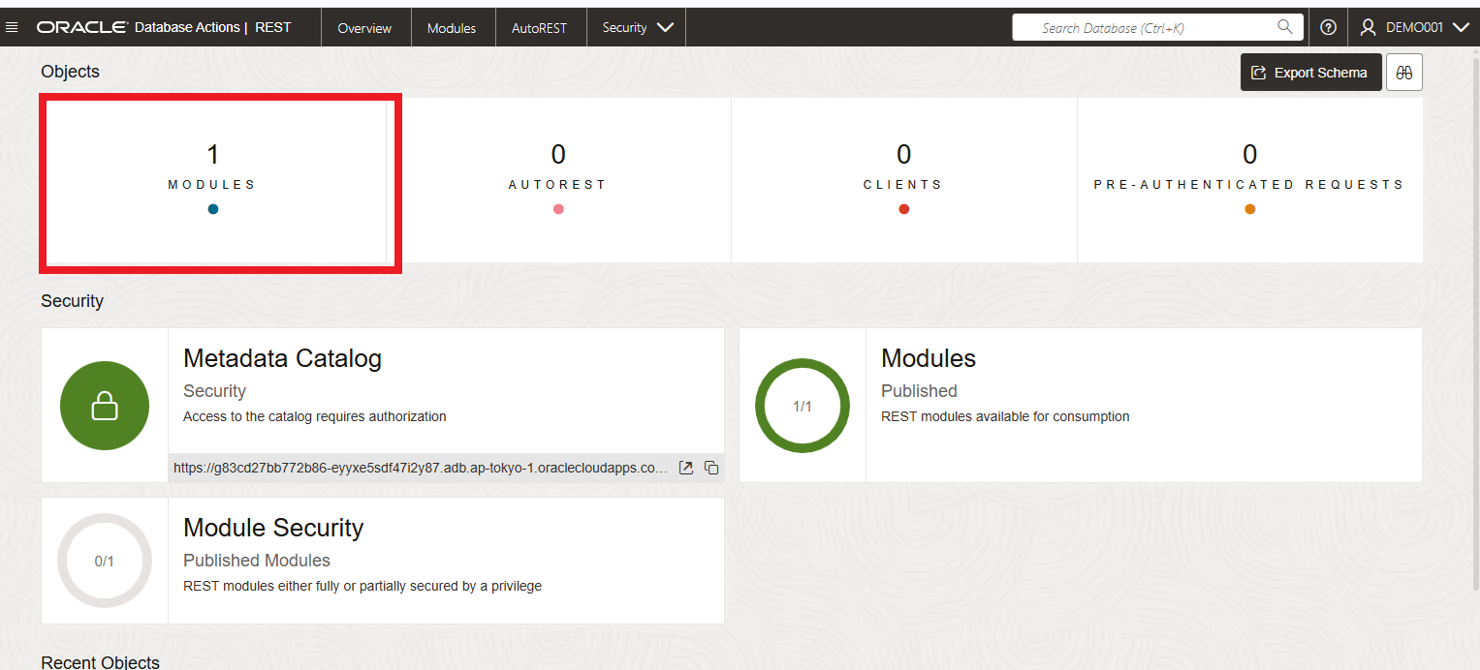Click the 0/1 Module Security ring
The image size is (1480, 670).
[105, 561]
